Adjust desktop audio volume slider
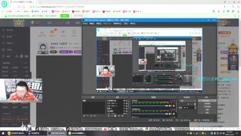 pyautogui.click(x=150, y=106)
